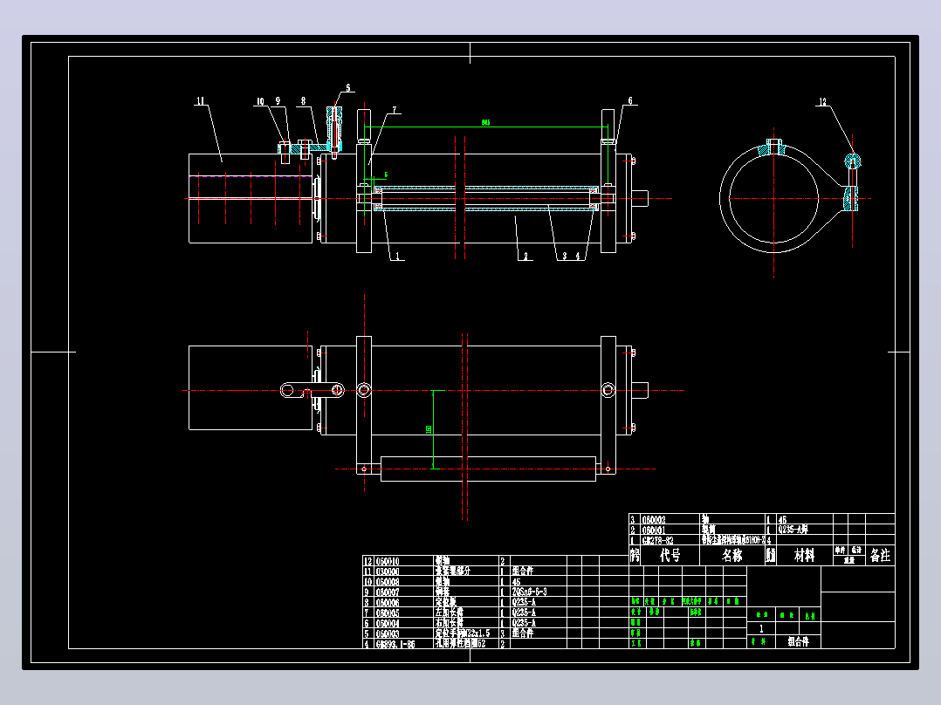Select balloon label 9 above the coupling
The image size is (941, 705).
click(x=278, y=101)
